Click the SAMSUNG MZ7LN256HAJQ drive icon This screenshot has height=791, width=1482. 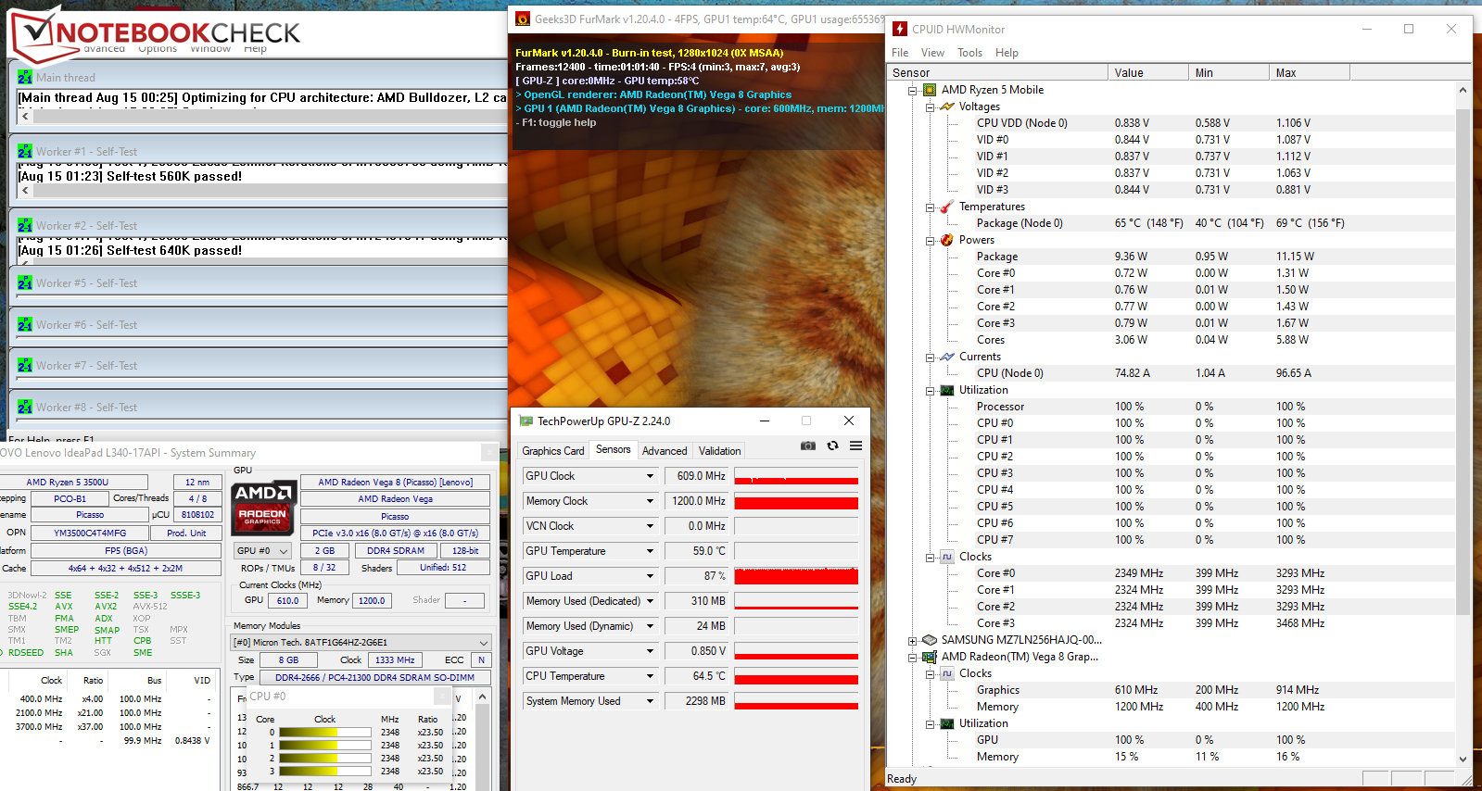(x=930, y=640)
